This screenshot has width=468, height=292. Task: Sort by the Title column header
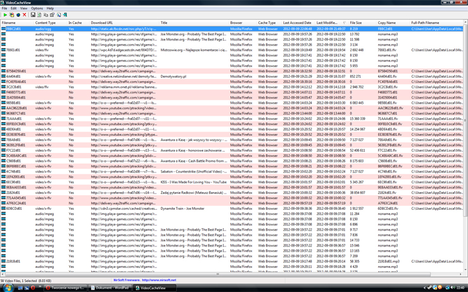(x=194, y=23)
